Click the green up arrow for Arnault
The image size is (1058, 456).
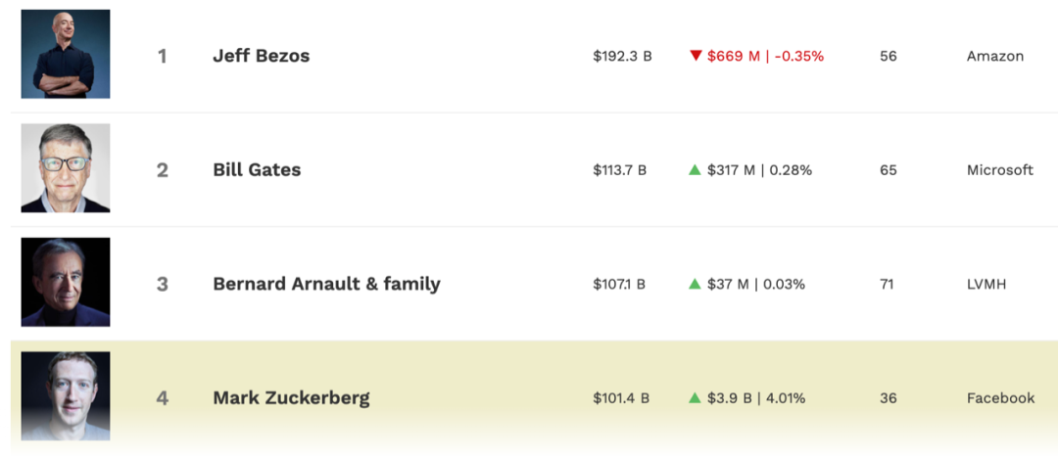(x=695, y=284)
